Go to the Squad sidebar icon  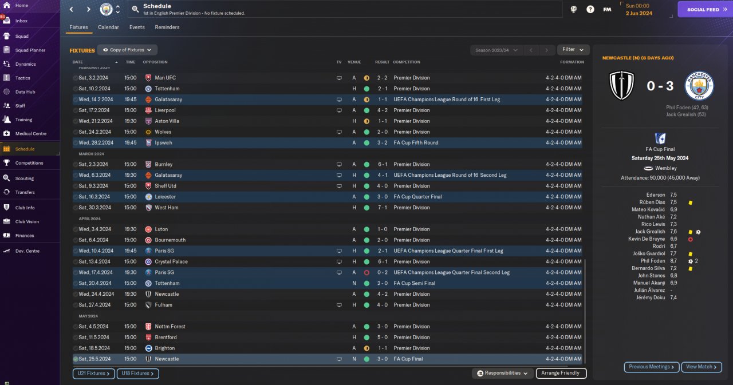coord(6,36)
